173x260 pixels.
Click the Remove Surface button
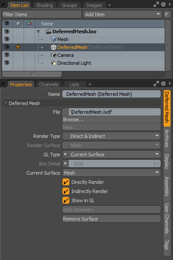point(111,219)
